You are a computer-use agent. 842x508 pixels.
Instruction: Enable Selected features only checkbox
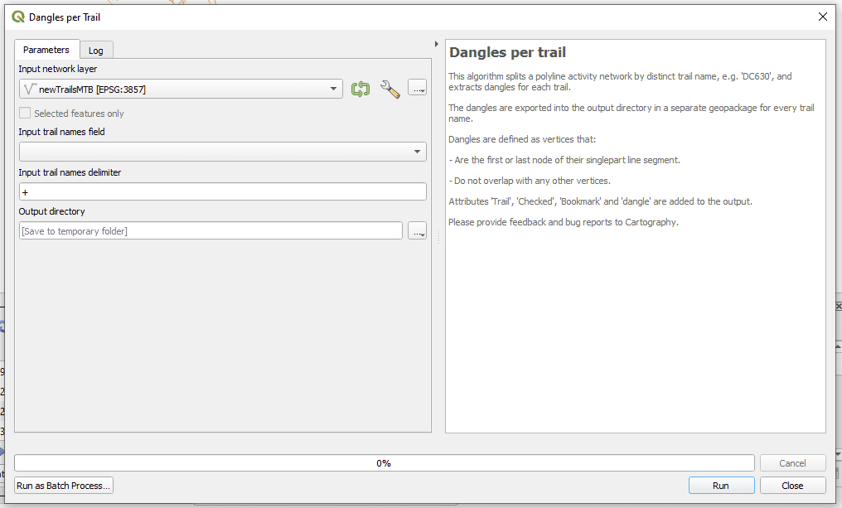[x=25, y=114]
